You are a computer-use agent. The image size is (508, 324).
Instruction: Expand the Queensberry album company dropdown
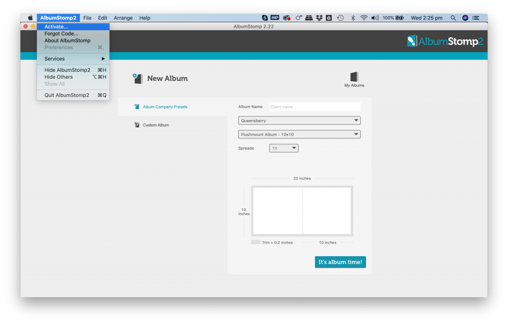(299, 120)
